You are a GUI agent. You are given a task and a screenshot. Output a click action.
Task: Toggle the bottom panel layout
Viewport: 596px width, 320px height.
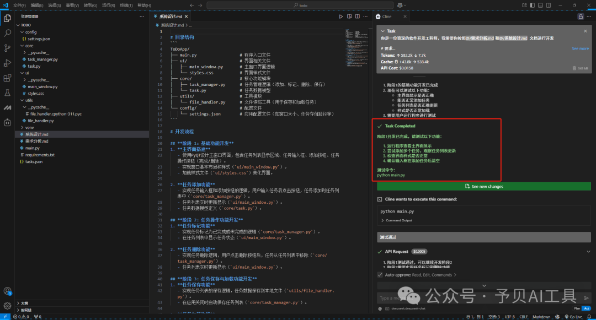click(x=540, y=6)
